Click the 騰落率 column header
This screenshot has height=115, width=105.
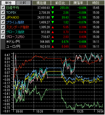point(78,3)
